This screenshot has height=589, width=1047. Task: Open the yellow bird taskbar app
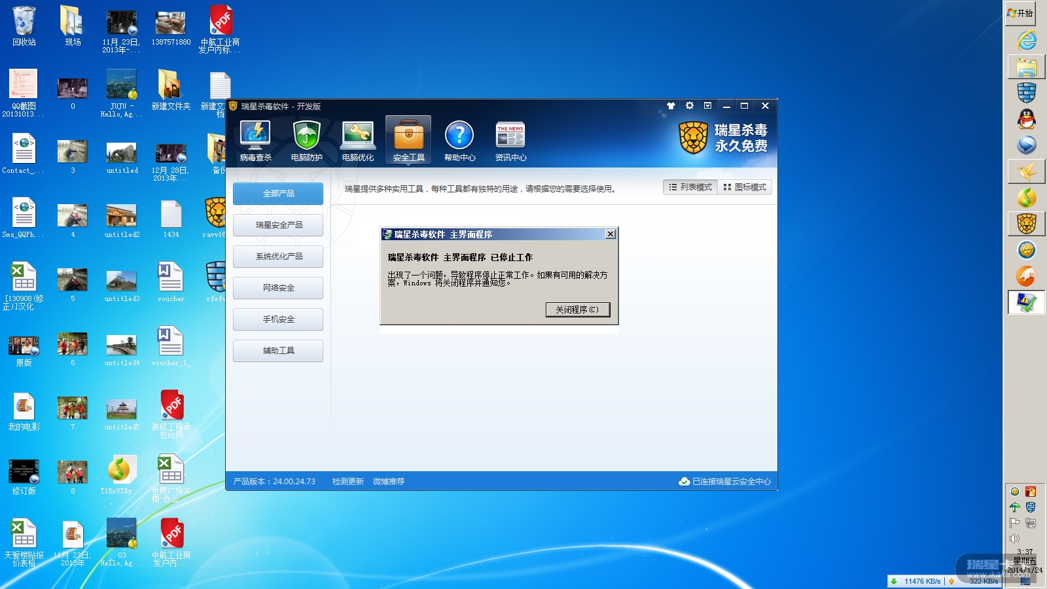click(1027, 171)
